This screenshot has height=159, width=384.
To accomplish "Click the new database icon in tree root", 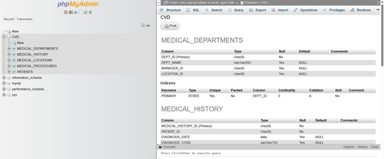I will 9,31.
